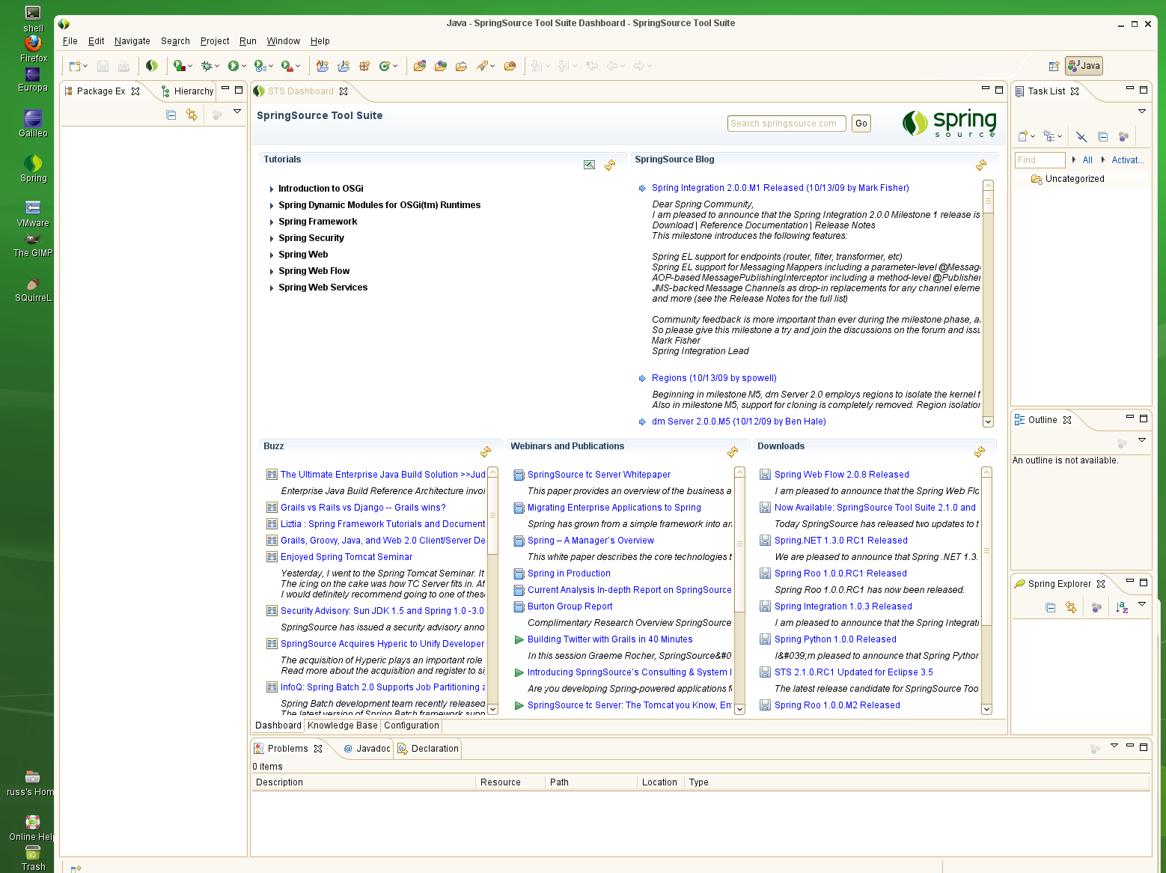Click the Buzz section scroll down arrow

click(492, 709)
